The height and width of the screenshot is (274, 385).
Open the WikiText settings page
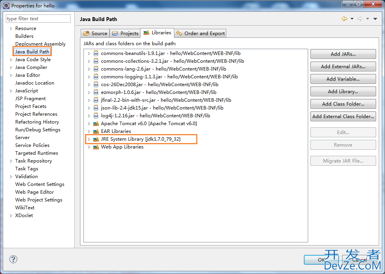point(25,208)
